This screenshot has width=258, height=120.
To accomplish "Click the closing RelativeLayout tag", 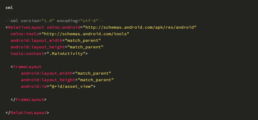I will pyautogui.click(x=27, y=113).
